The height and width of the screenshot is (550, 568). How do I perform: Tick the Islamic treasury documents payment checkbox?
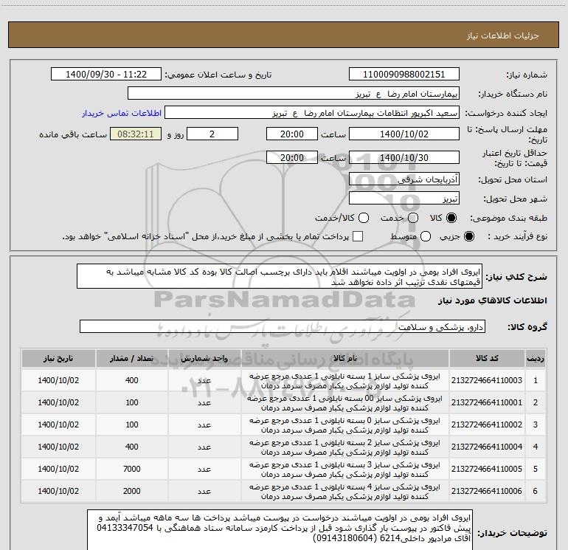point(358,236)
